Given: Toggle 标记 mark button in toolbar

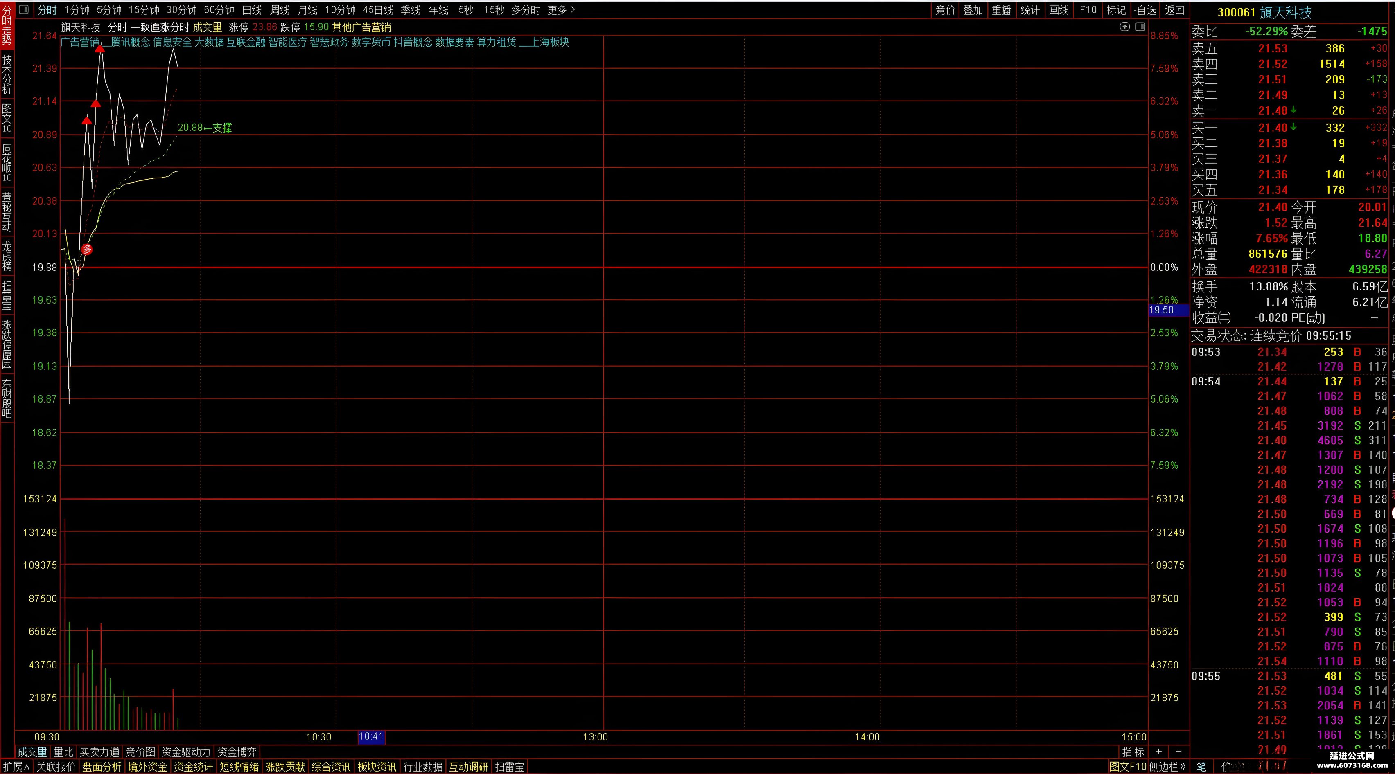Looking at the screenshot, I should click(x=1115, y=10).
